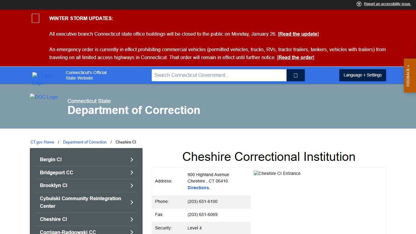Open Language + Settings

pos(362,75)
